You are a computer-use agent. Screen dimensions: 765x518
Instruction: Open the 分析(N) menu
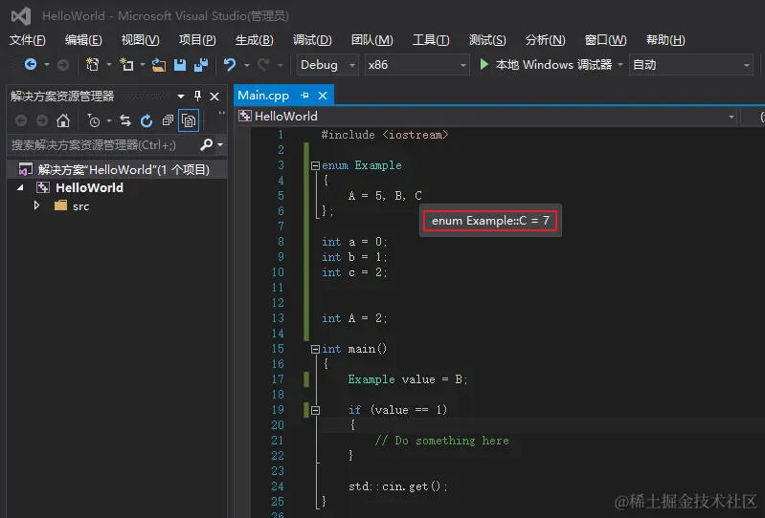click(545, 40)
